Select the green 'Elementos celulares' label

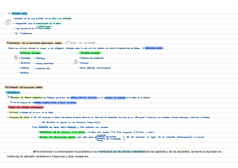pyautogui.click(x=30, y=53)
